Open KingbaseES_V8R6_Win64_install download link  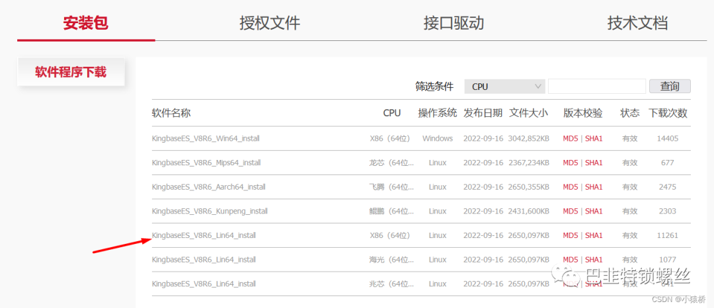point(206,138)
